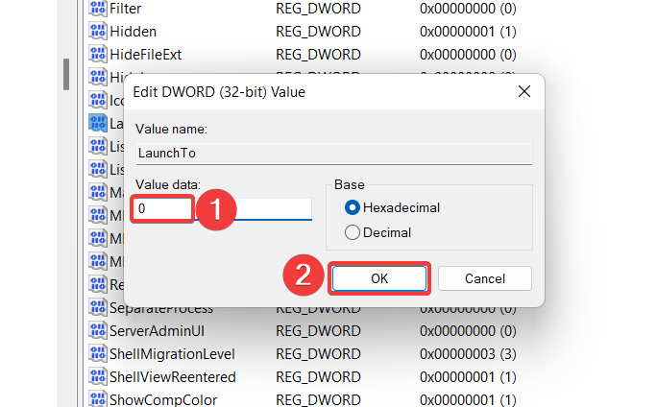Screen dimensions: 657x407
Task: Click the Filter registry value icon
Action: (98, 8)
